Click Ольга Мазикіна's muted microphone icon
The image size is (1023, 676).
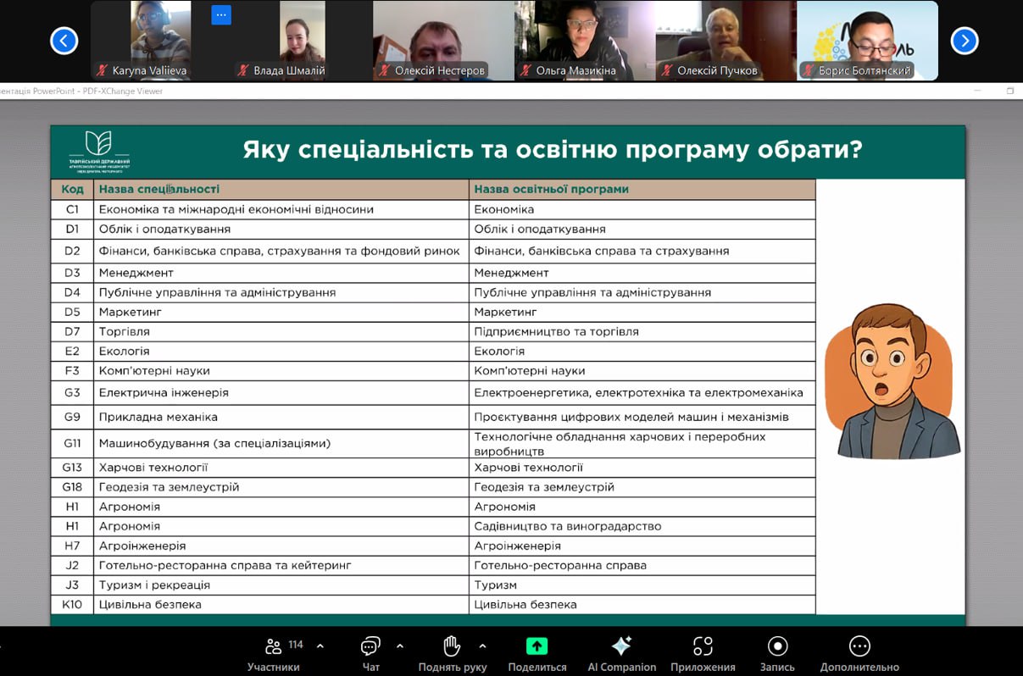[x=526, y=70]
